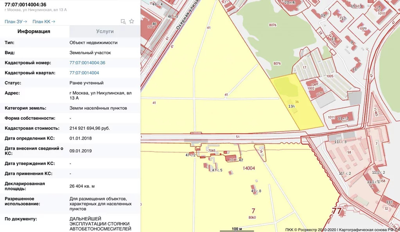Viewport: 400px width, 232px height.
Task: Select the quarter label 14004 on the map
Action: 249,168
